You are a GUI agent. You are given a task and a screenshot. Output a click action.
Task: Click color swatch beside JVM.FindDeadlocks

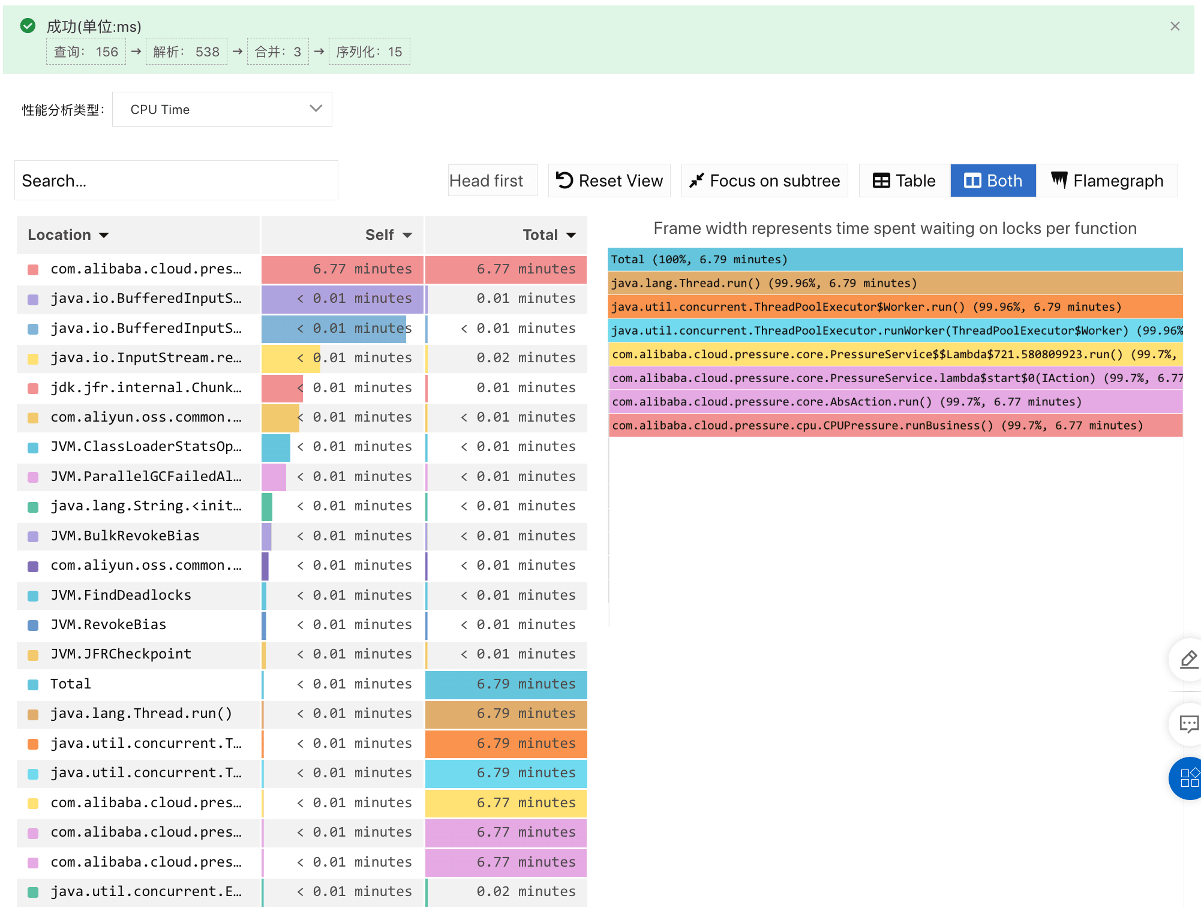click(34, 596)
